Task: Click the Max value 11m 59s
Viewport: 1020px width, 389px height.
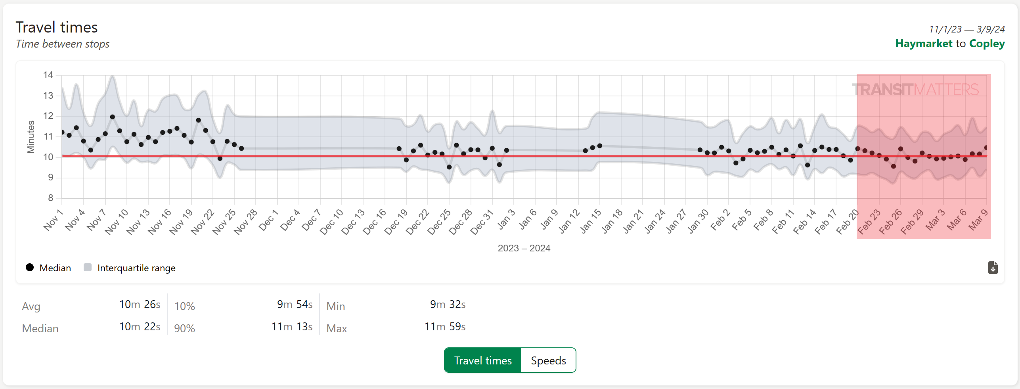Action: 445,327
